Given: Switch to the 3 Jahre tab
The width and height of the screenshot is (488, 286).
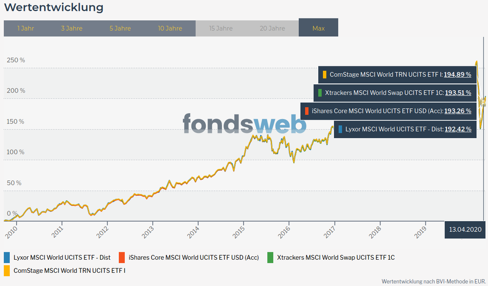Looking at the screenshot, I should pos(72,28).
